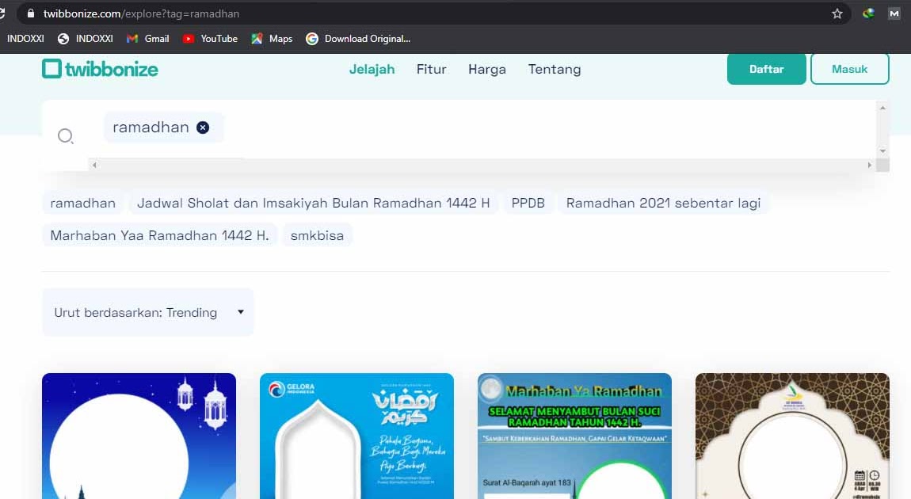911x499 pixels.
Task: Open the INDOXXI bookmark with globe icon
Action: [x=86, y=38]
